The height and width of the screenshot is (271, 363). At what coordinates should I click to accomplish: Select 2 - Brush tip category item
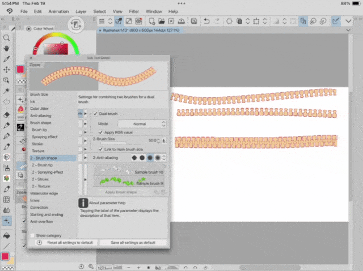click(42, 165)
